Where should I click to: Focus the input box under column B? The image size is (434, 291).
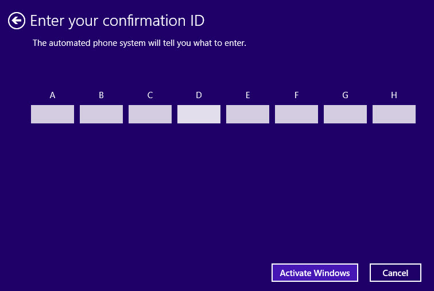(x=101, y=114)
